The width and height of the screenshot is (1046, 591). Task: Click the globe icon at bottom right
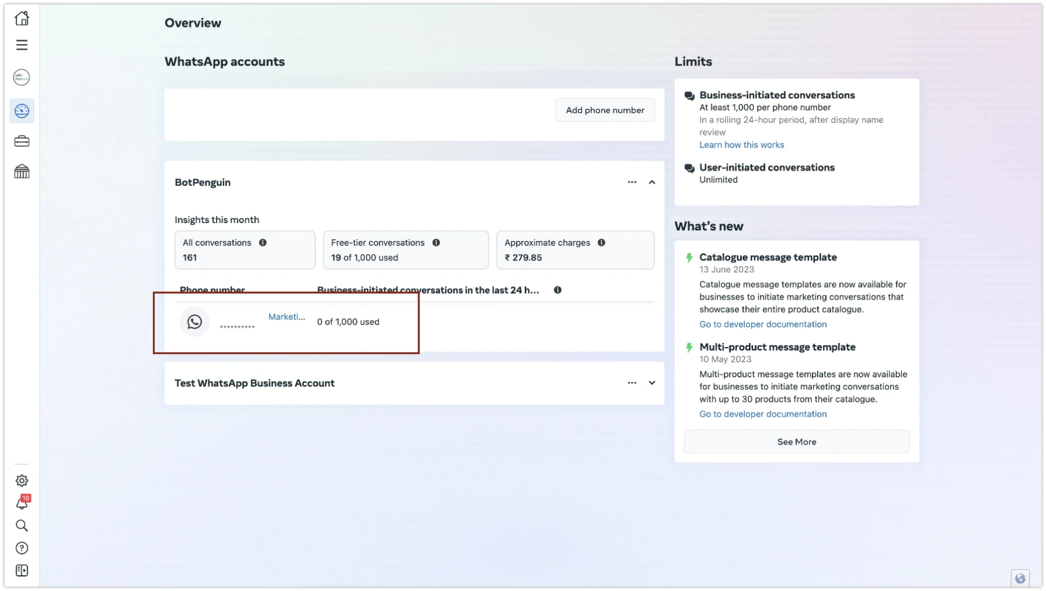(1020, 578)
